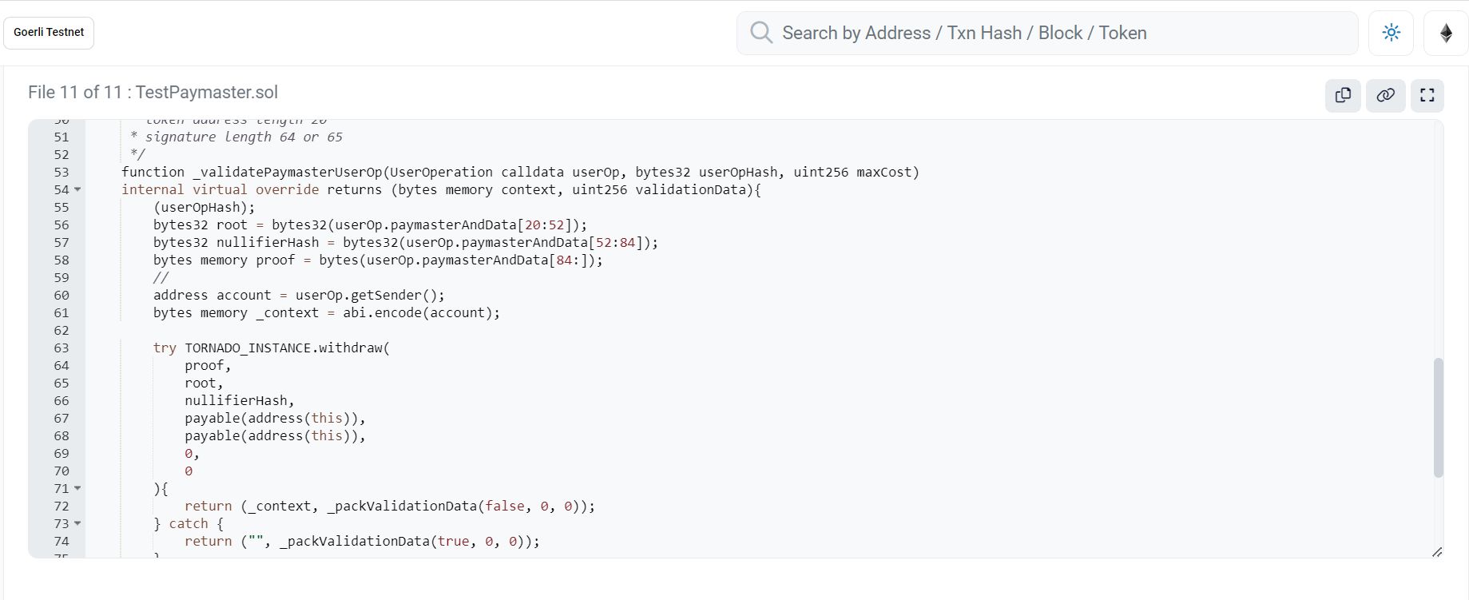Screen dimensions: 1469x600
Task: Click the code editor vertical scrollbar thumb
Action: [1439, 418]
